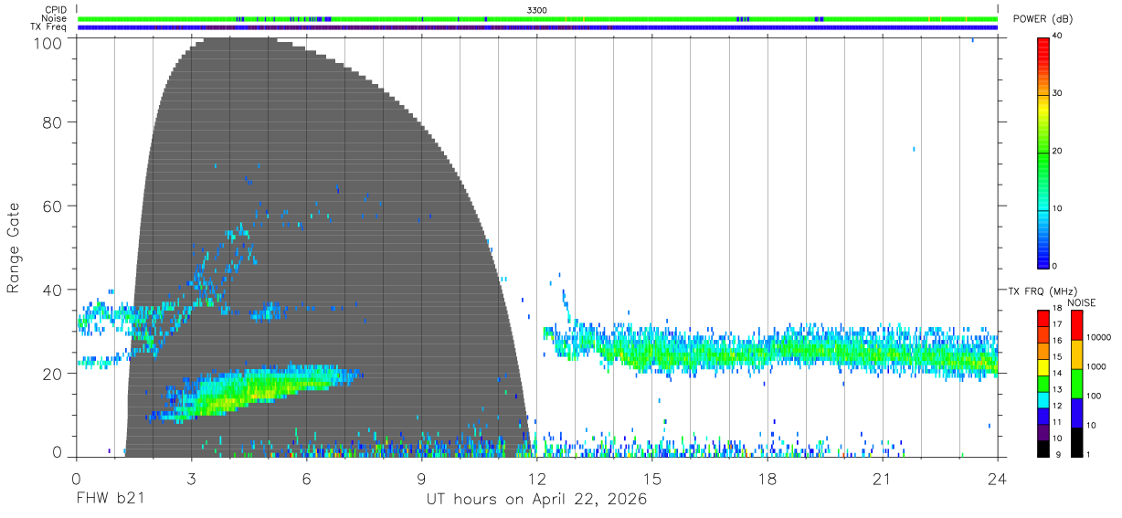
Task: Click the 'CPID' row label
Action: [x=56, y=9]
